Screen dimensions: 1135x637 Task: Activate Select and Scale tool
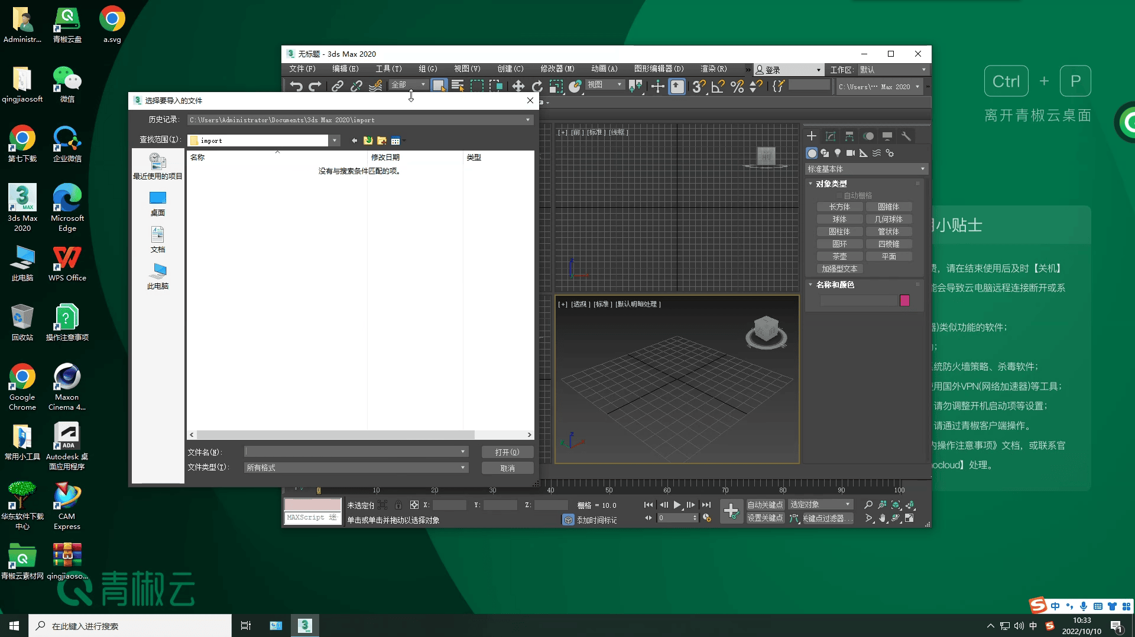[x=556, y=86]
